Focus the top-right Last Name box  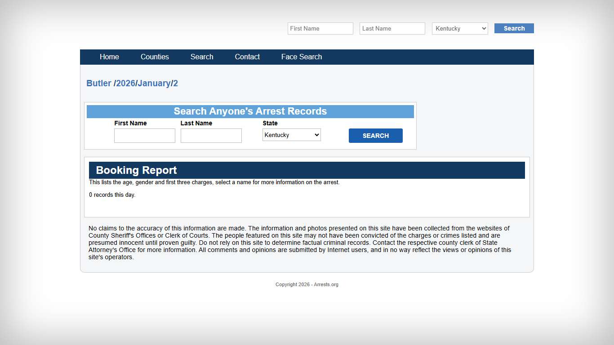(x=392, y=28)
